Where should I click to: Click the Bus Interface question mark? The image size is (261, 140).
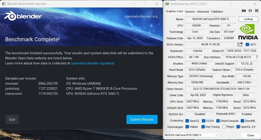(x=257, y=57)
